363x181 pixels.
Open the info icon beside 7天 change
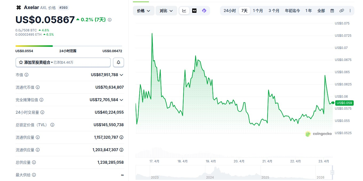(110, 20)
